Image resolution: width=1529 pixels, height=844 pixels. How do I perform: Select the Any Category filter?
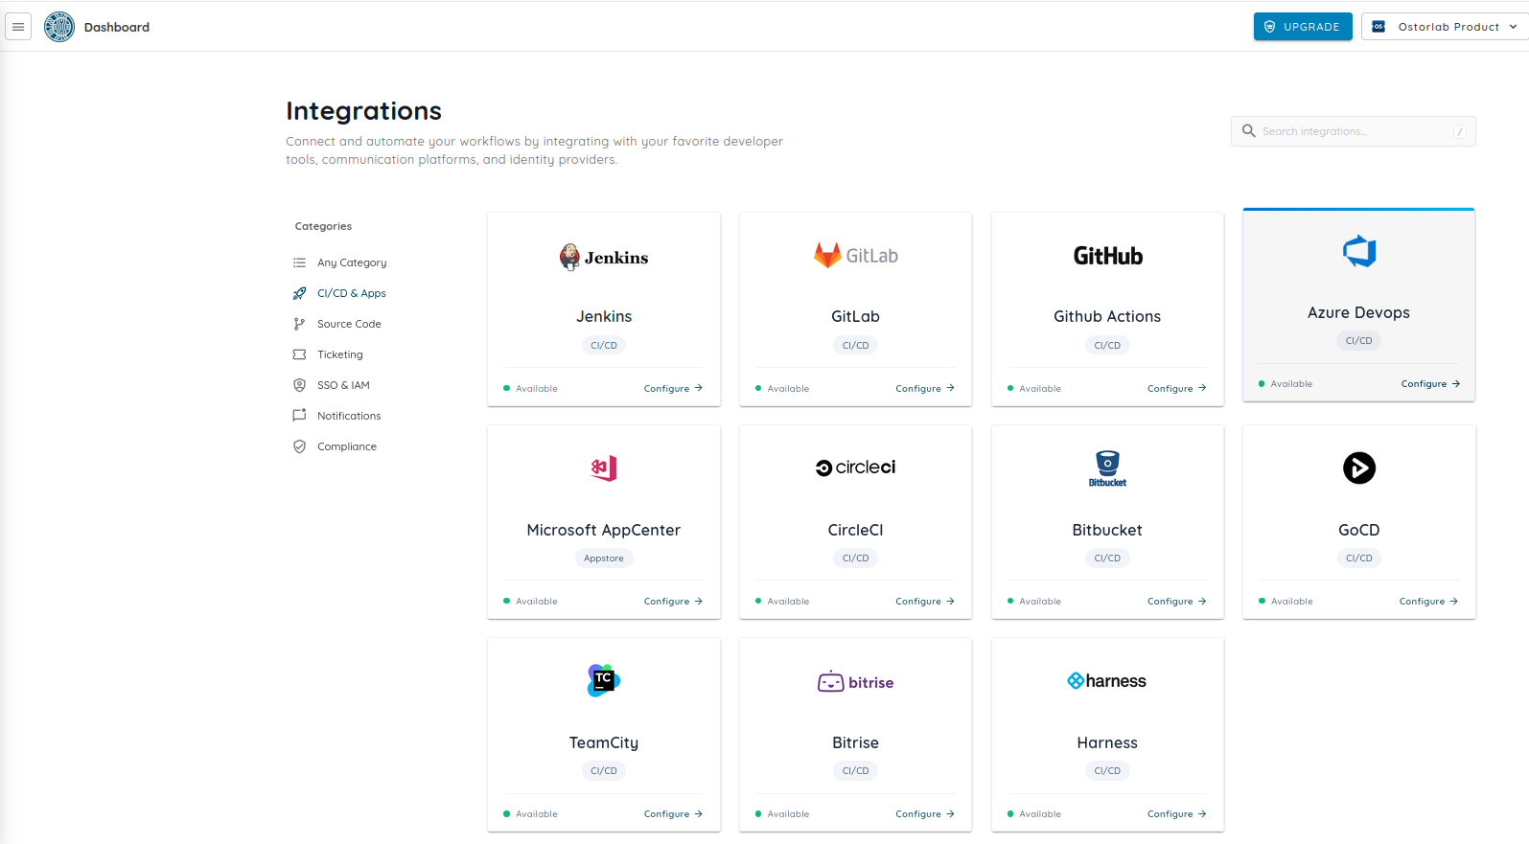coord(352,262)
